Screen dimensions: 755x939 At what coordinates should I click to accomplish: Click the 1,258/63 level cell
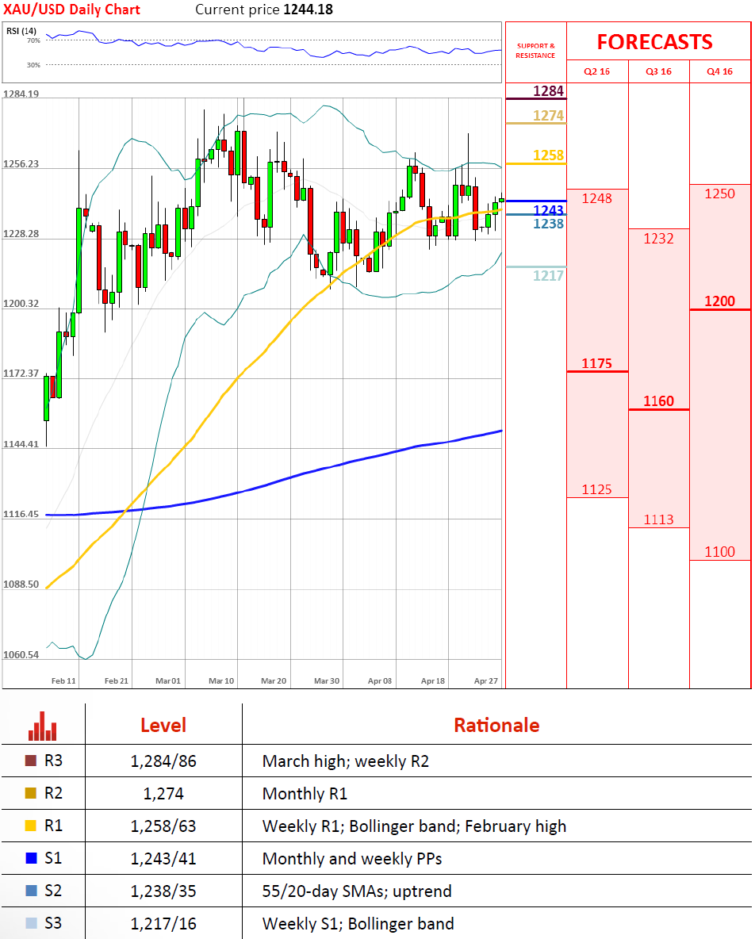(x=163, y=826)
